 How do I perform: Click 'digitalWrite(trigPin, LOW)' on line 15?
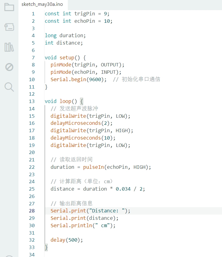click(x=89, y=116)
